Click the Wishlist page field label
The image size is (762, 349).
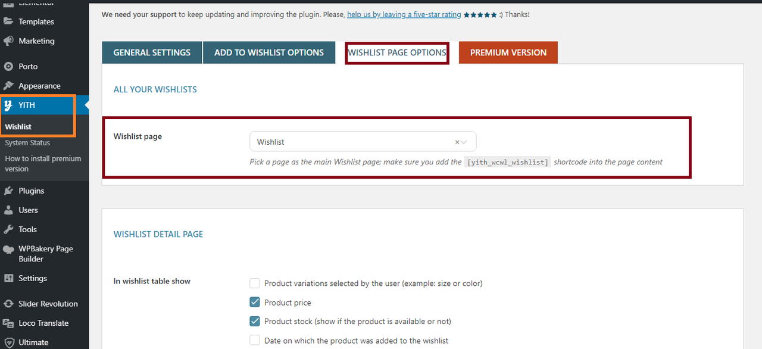tap(138, 136)
